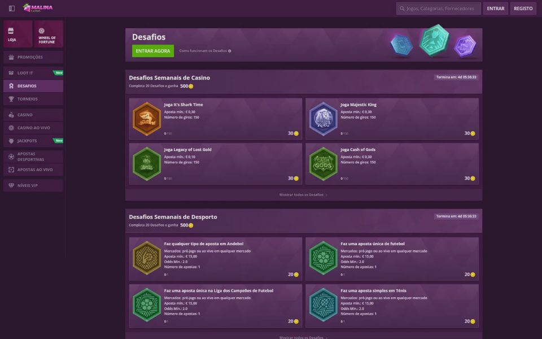Click the New tag beside Loot It
Viewport: 542px width, 339px height.
58,73
